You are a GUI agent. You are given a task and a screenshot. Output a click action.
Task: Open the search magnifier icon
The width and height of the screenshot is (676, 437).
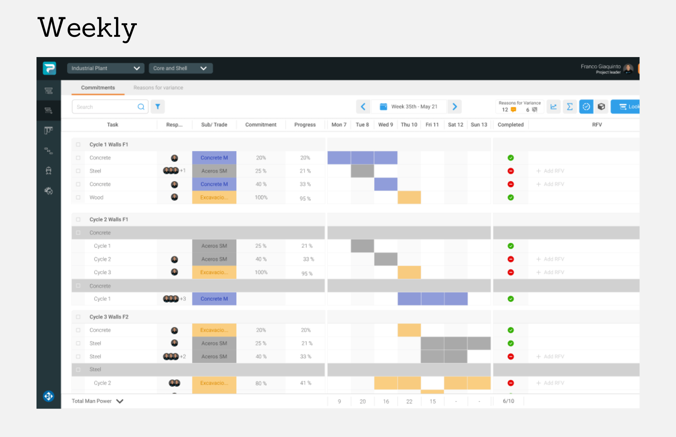141,106
